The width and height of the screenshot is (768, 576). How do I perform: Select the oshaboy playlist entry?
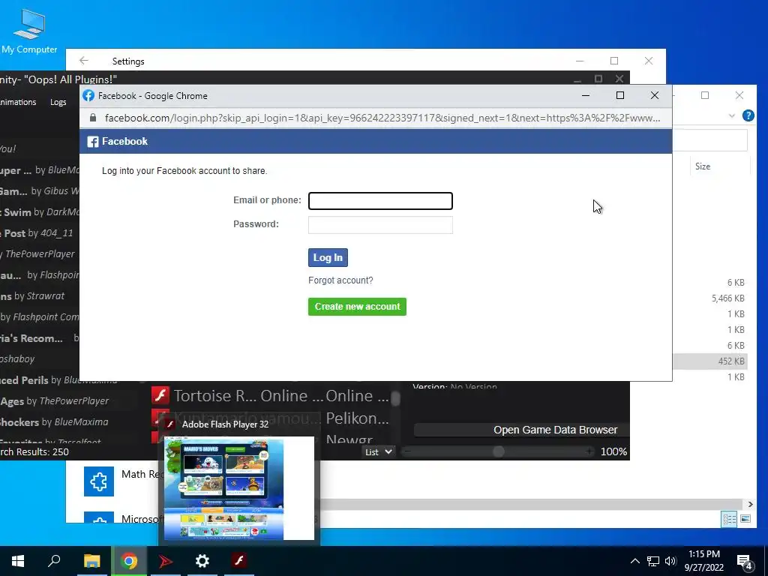[x=18, y=359]
